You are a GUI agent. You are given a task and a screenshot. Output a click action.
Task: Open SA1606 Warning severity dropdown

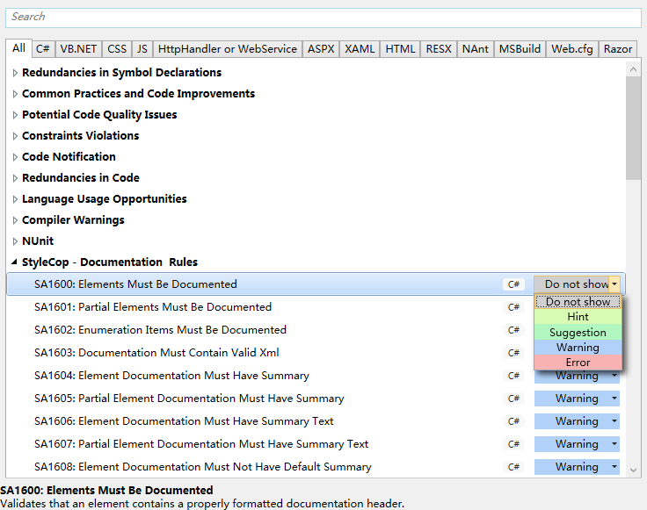point(577,421)
